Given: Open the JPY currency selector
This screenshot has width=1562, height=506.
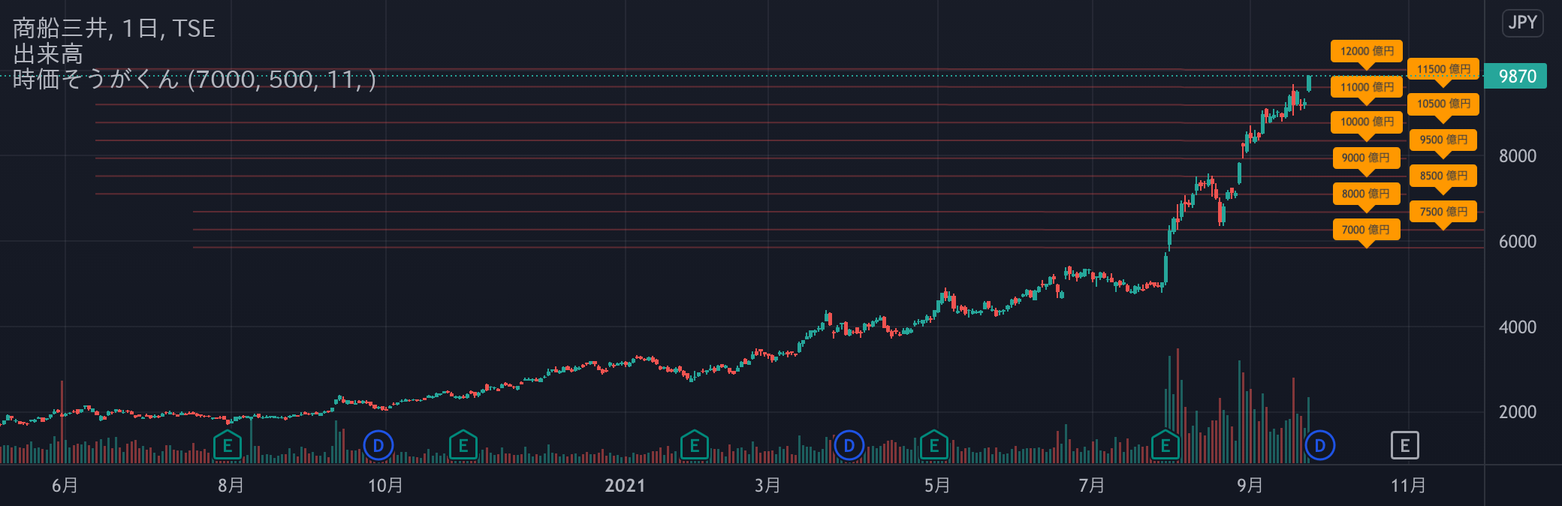Looking at the screenshot, I should click(x=1522, y=23).
